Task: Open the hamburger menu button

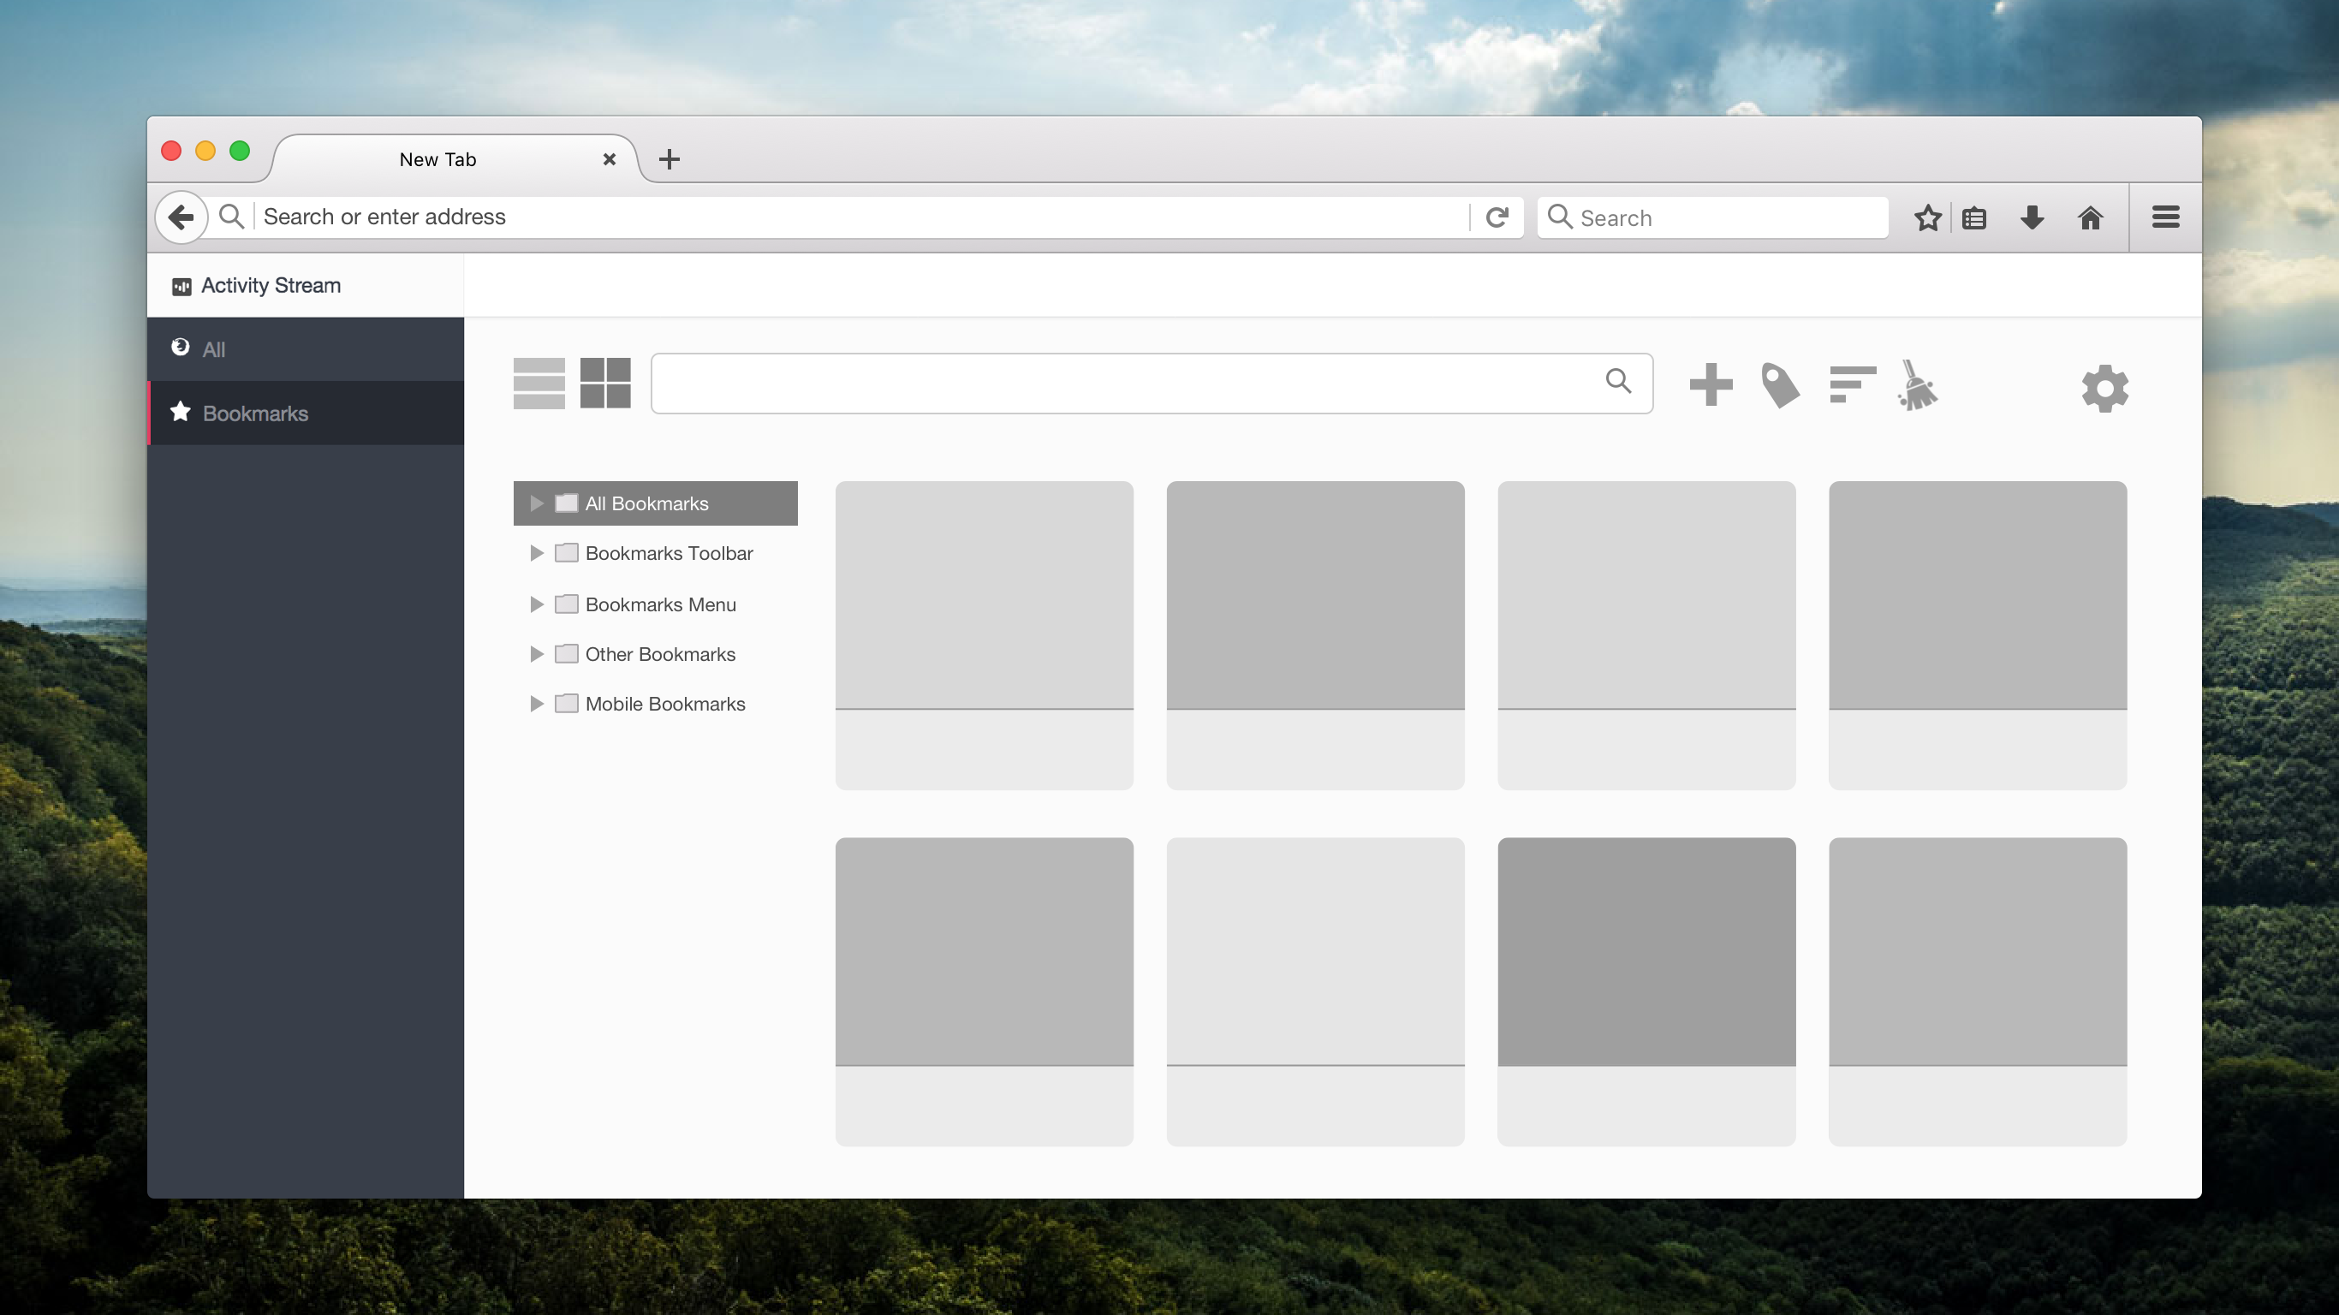Action: tap(2165, 218)
